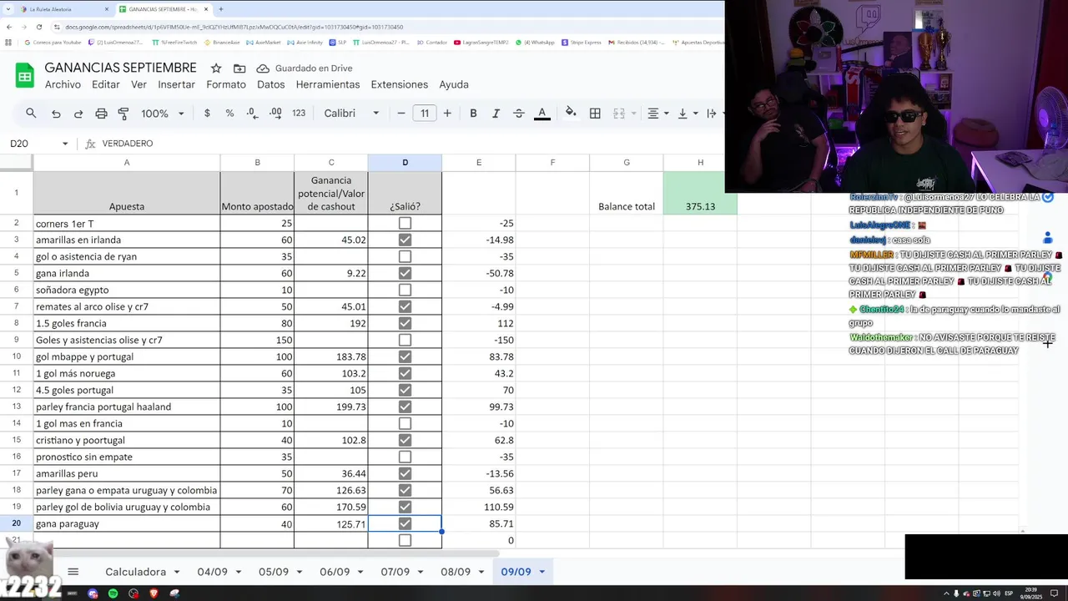
Task: Check the box for corners 1er T
Action: click(x=405, y=223)
